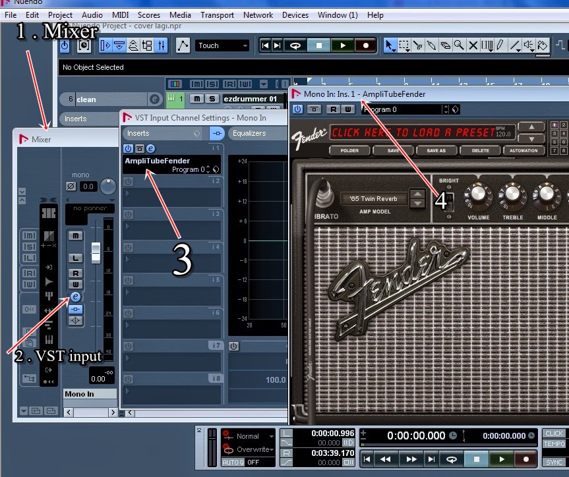Click the Mono In volume fader
The height and width of the screenshot is (477, 569).
click(96, 252)
